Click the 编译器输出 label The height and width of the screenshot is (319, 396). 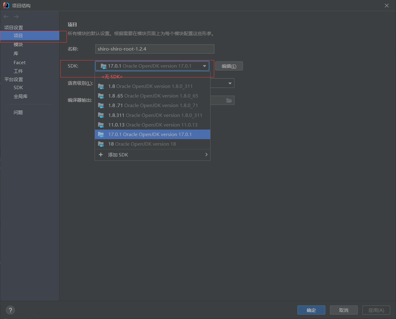point(80,100)
